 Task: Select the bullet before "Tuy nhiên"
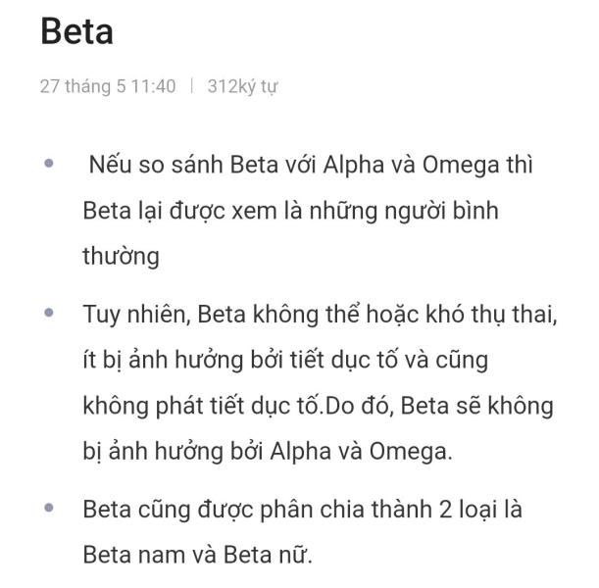(x=49, y=313)
